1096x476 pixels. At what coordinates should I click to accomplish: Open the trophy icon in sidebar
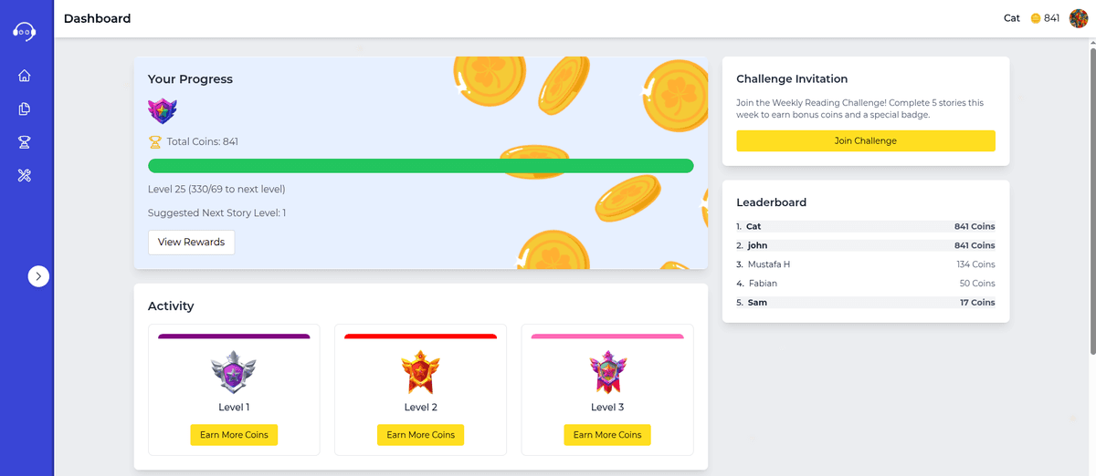25,142
